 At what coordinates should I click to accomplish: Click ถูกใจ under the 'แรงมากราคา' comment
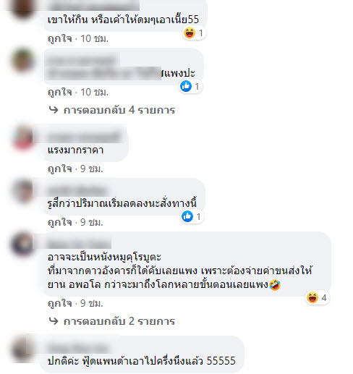click(x=60, y=169)
